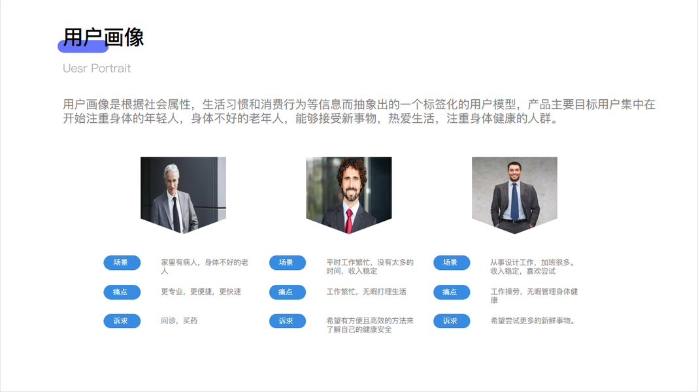Screen dimensions: 698x392
Task: Click the text 工作繁忙，无暇打理生活
Action: [x=367, y=292]
